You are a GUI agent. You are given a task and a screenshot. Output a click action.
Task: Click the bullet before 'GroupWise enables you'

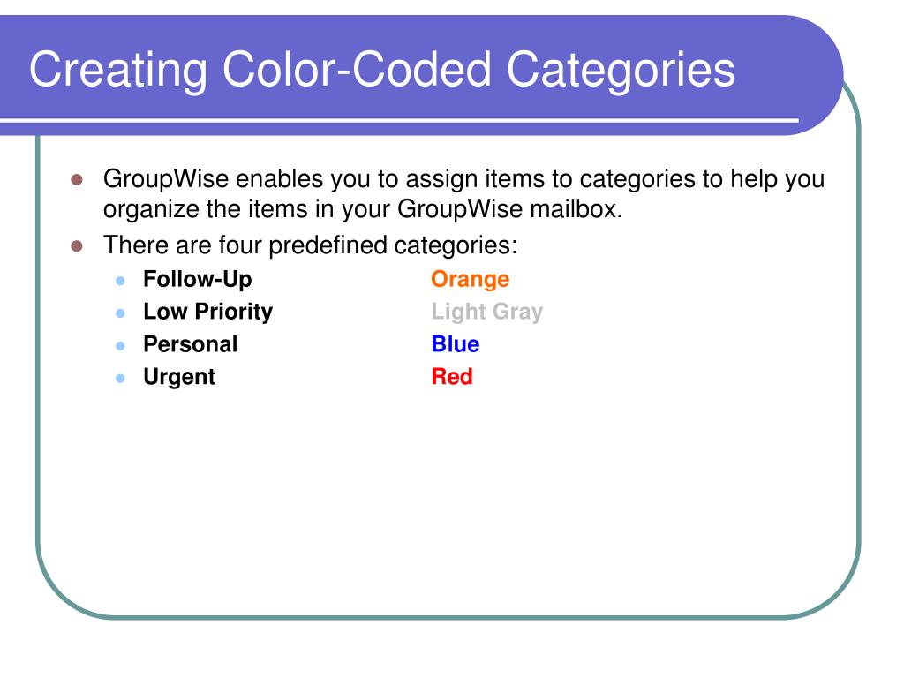pyautogui.click(x=77, y=180)
